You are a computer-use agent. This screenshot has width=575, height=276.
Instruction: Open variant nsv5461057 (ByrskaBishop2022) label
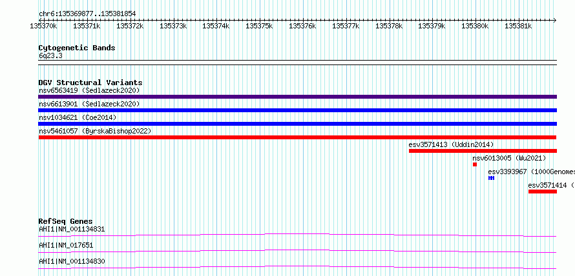point(95,131)
